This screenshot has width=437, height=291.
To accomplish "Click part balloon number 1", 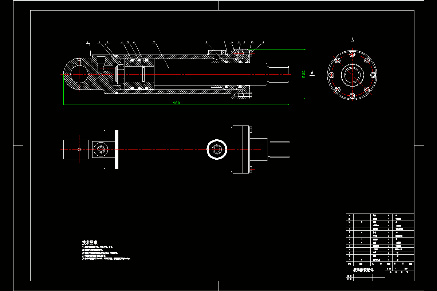I will [x=87, y=43].
